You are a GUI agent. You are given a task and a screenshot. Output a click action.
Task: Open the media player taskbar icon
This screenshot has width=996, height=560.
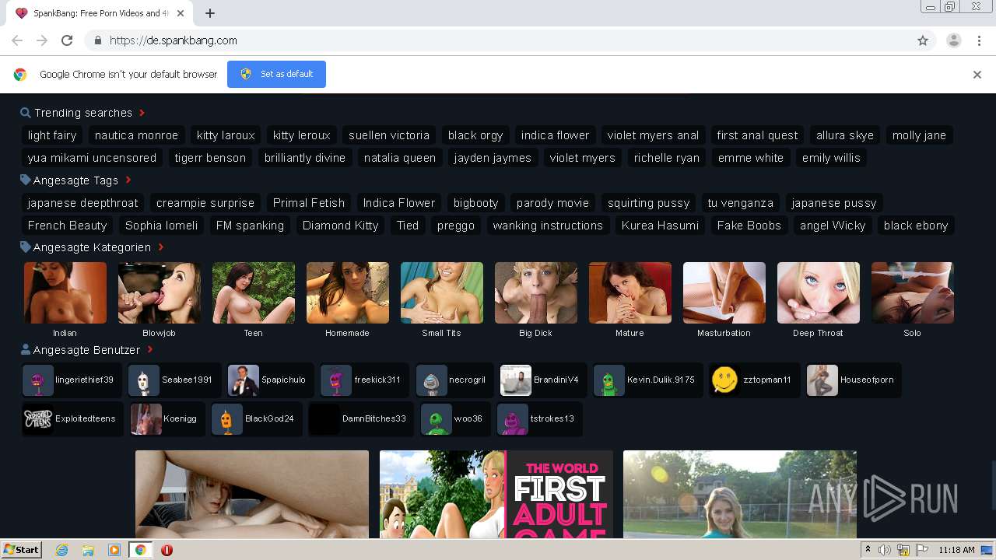(114, 550)
